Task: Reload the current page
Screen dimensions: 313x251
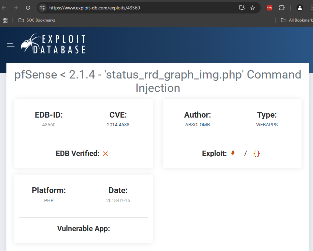Action: (28, 8)
